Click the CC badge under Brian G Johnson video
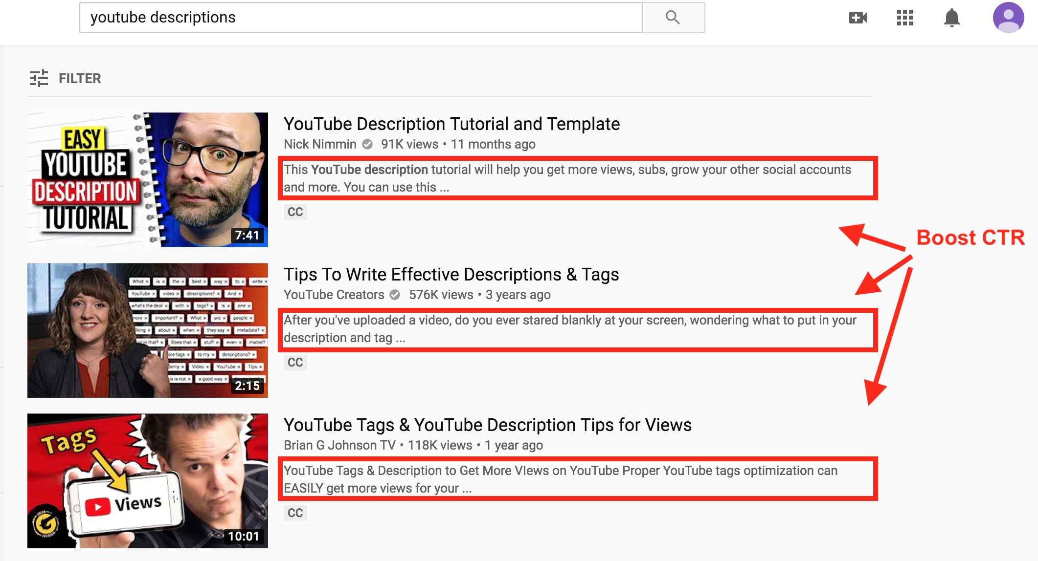The width and height of the screenshot is (1038, 561). (x=295, y=513)
